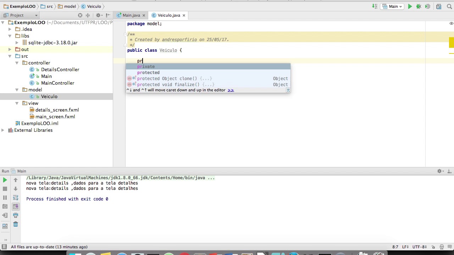Toggle Scroll to End in console
The image size is (454, 255).
16,206
